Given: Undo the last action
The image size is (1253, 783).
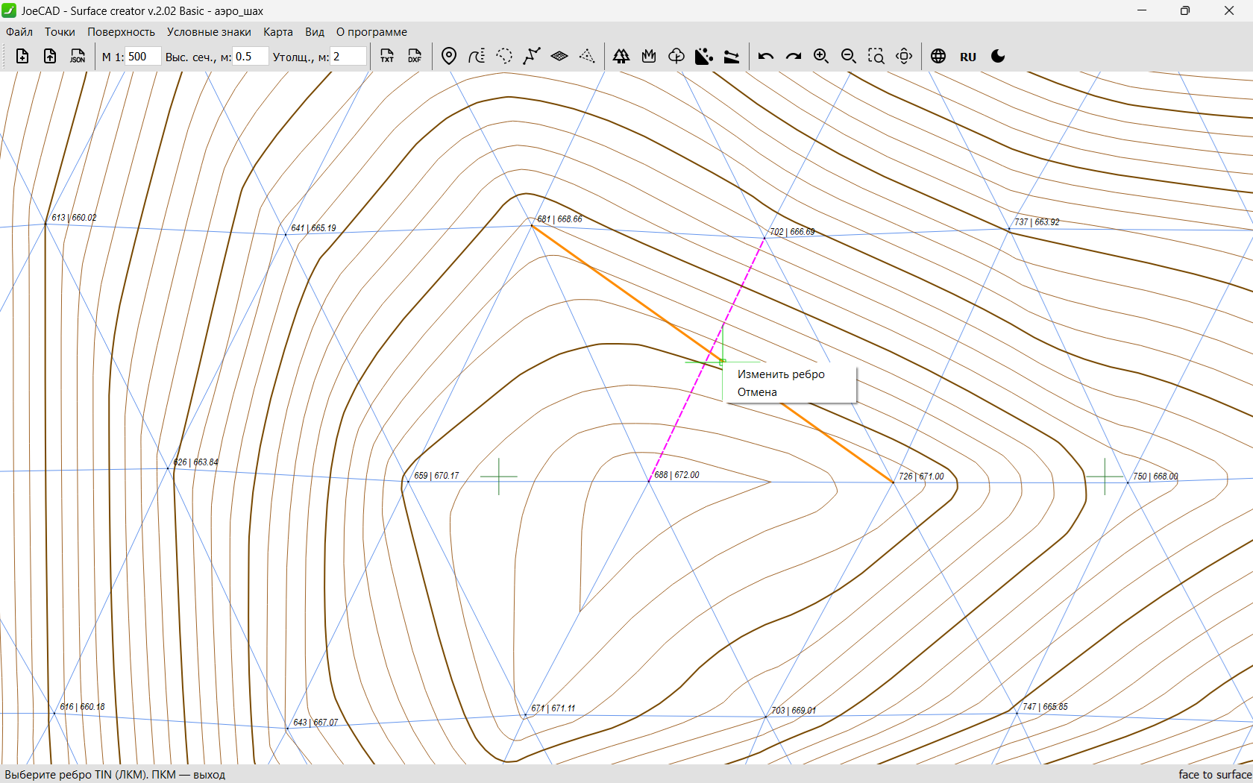Looking at the screenshot, I should click(x=766, y=57).
